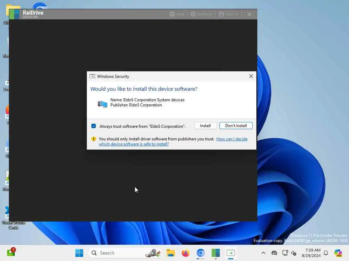Screen dimensions: 349x261
Task: Click RaiDrive Sign in
Action: 228,14
